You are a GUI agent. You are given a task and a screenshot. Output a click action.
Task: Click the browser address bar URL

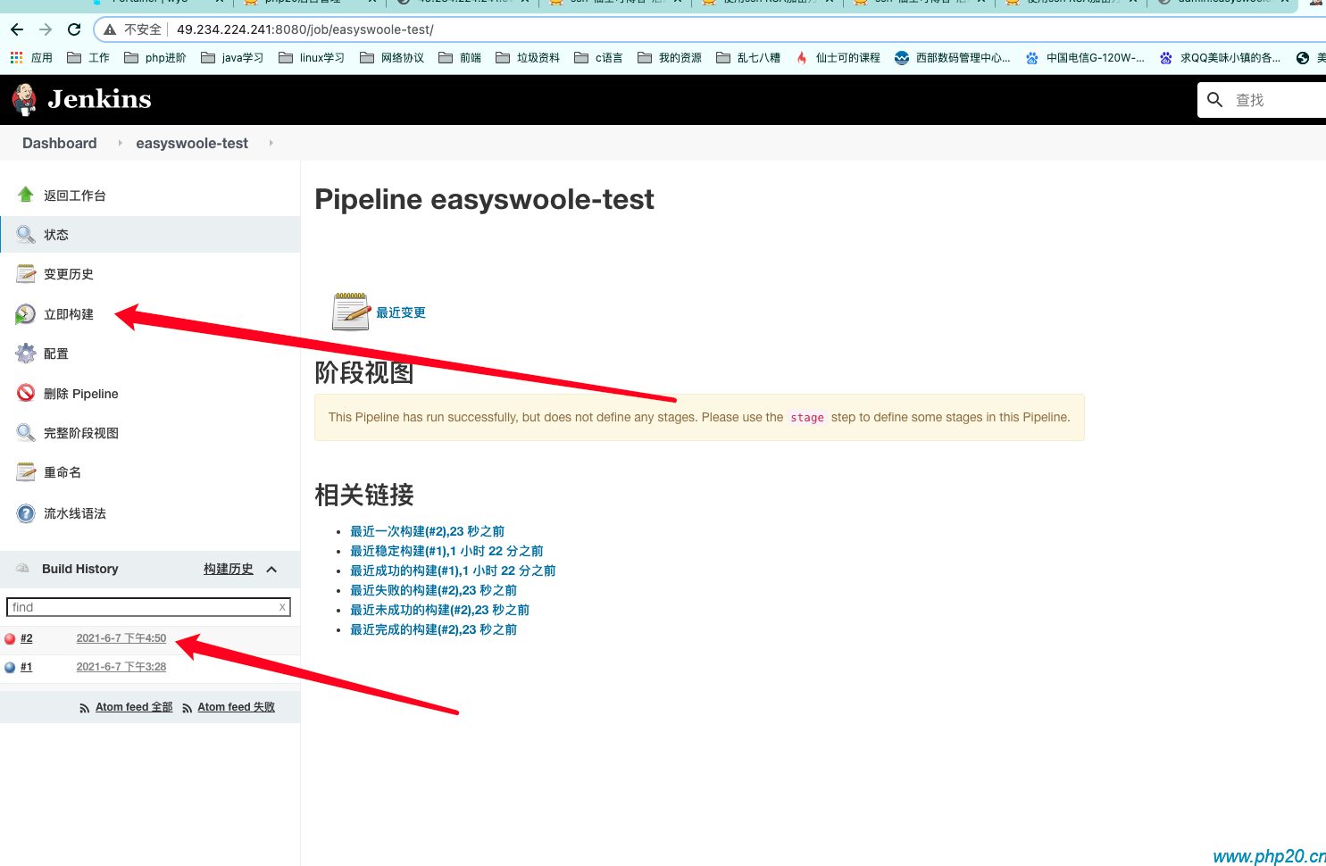305,29
